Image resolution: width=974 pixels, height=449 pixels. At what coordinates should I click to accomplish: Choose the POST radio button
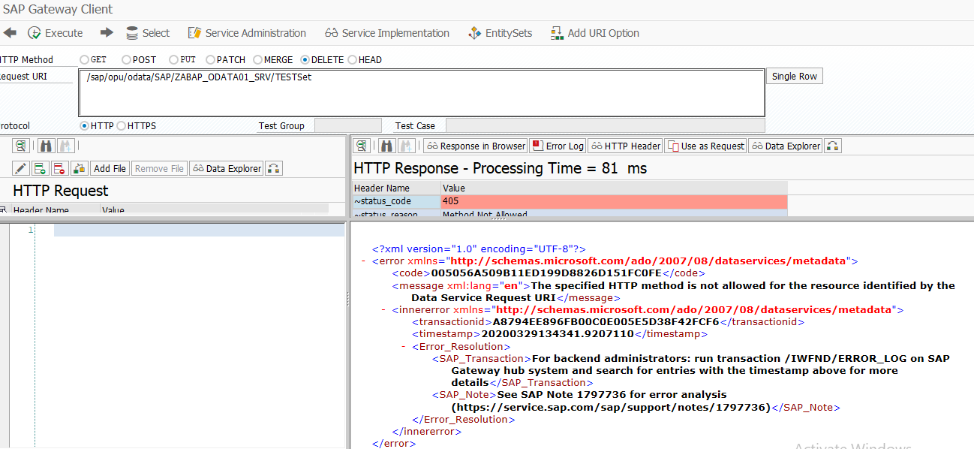click(x=126, y=60)
